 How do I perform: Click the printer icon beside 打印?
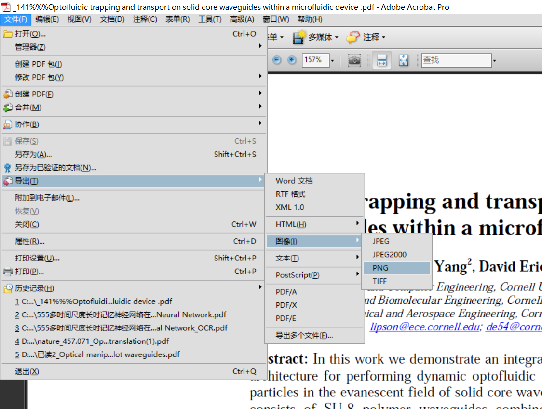tap(8, 272)
